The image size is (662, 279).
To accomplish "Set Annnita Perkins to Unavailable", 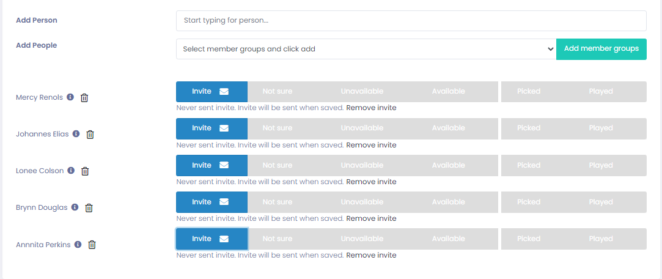I will point(362,239).
